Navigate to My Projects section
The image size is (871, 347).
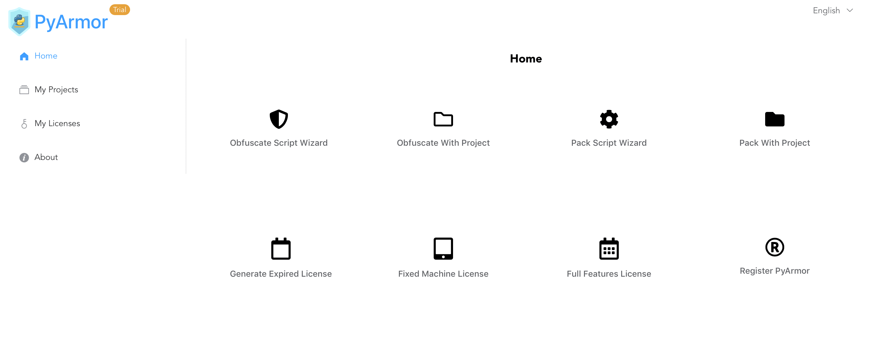(56, 89)
